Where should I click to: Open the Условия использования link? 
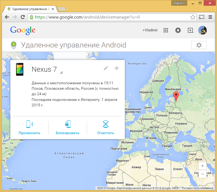(197, 188)
